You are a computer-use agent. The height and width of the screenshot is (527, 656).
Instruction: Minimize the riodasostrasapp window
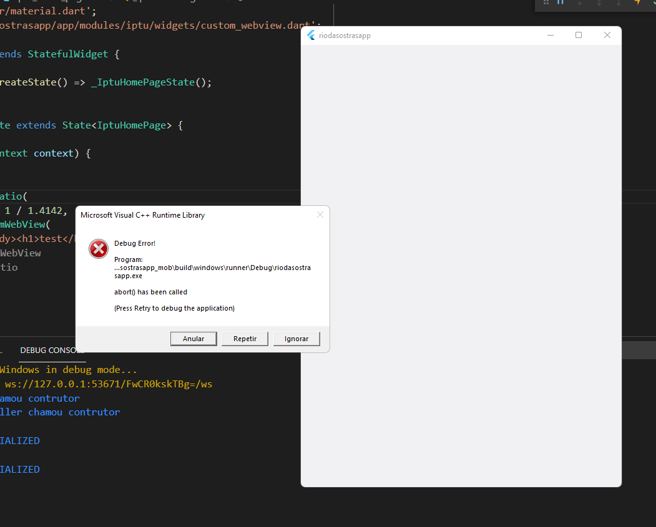[550, 35]
